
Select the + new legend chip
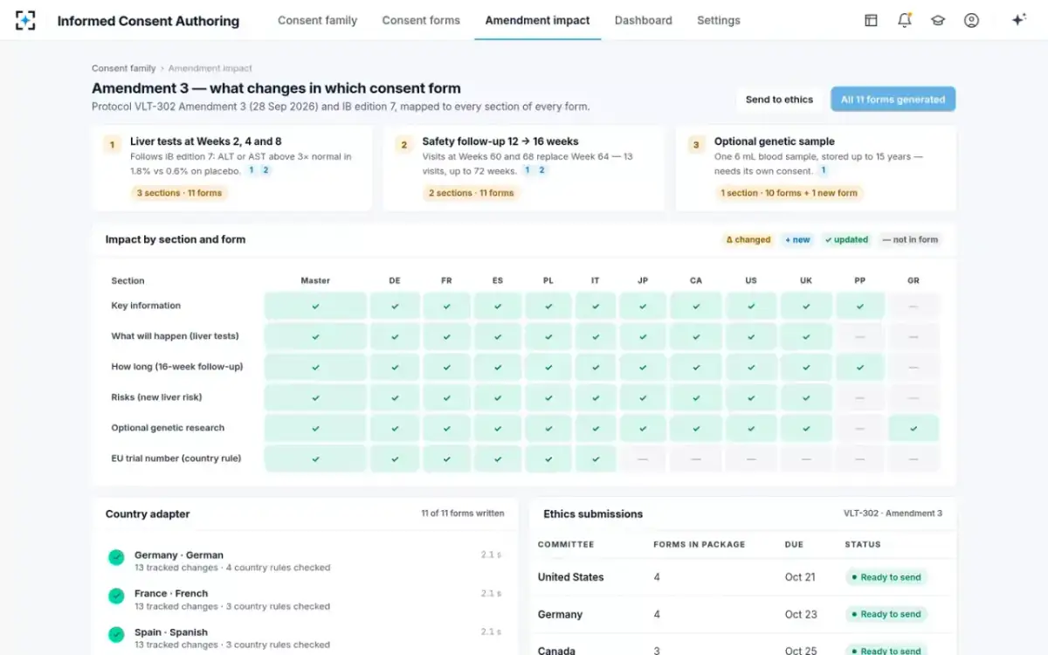pyautogui.click(x=797, y=239)
